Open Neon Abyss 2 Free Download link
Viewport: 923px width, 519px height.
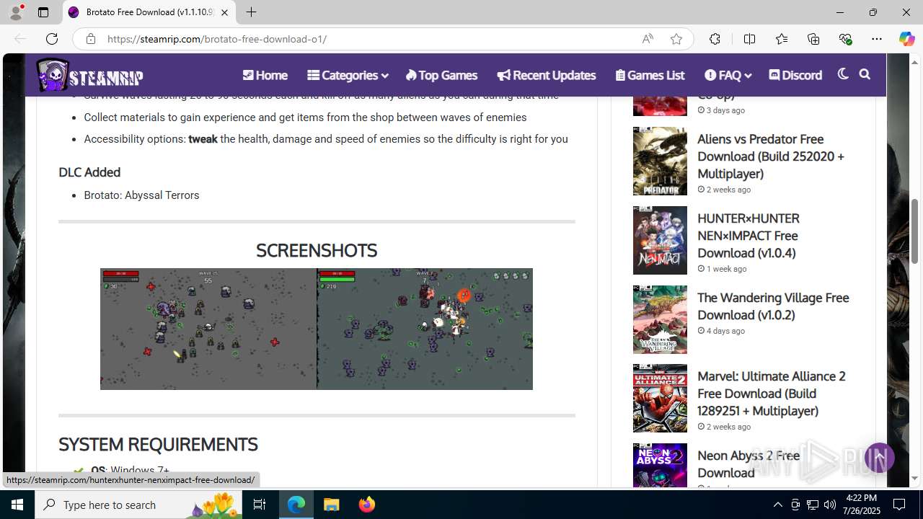(x=748, y=464)
